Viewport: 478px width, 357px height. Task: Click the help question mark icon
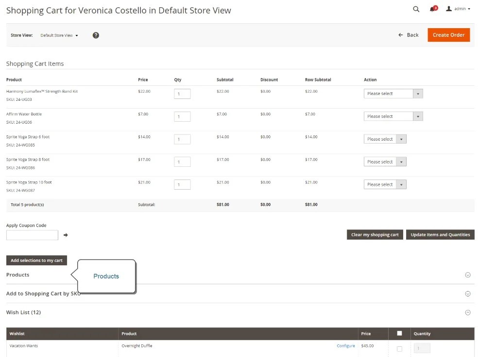point(96,35)
